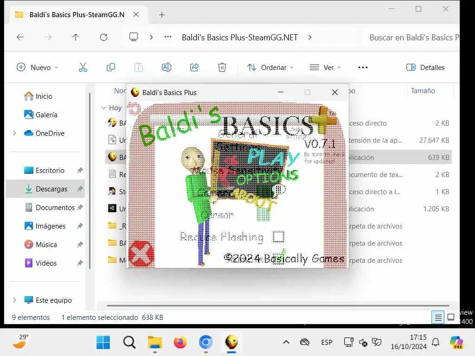Click the horizontal scrollbar of file list
Image resolution: width=475 pixels, height=356 pixels.
pyautogui.click(x=278, y=305)
